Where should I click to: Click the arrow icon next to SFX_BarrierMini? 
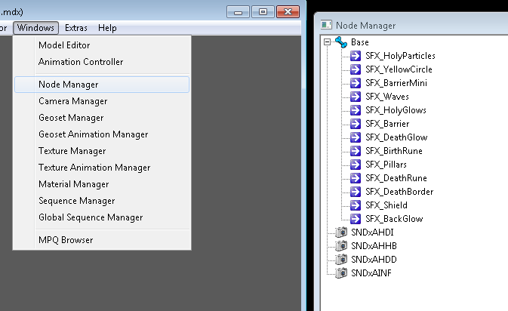356,83
